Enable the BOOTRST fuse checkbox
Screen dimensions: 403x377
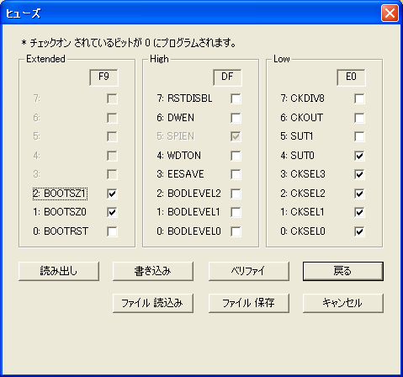112,231
